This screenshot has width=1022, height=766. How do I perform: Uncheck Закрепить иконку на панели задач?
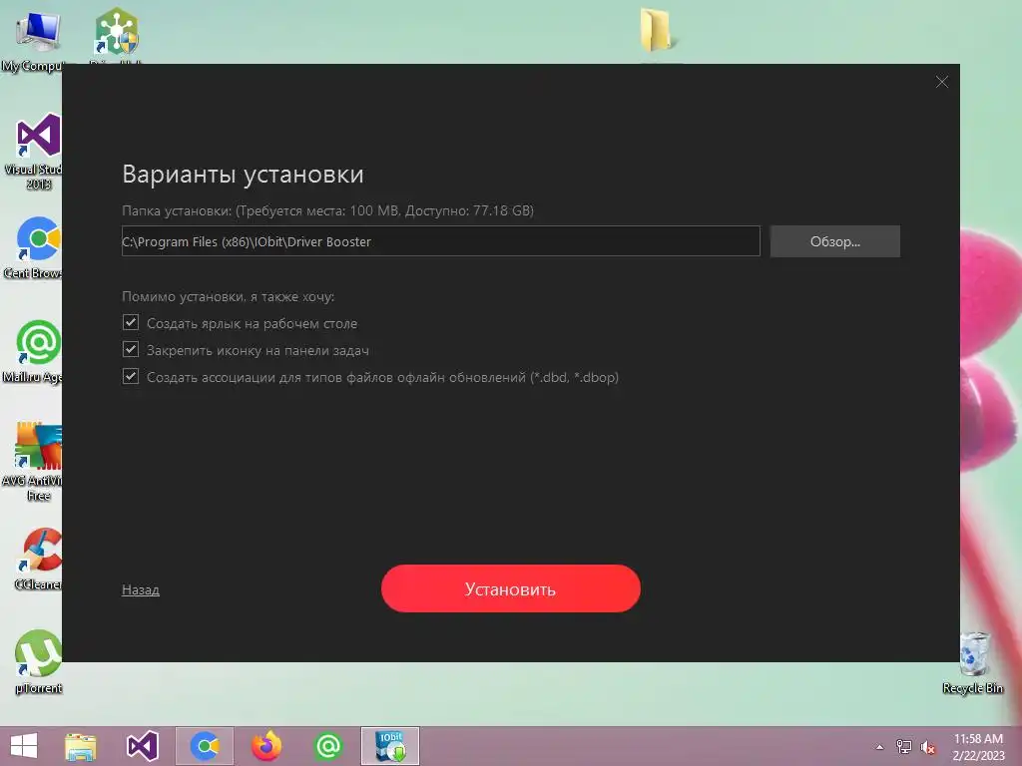coord(131,350)
